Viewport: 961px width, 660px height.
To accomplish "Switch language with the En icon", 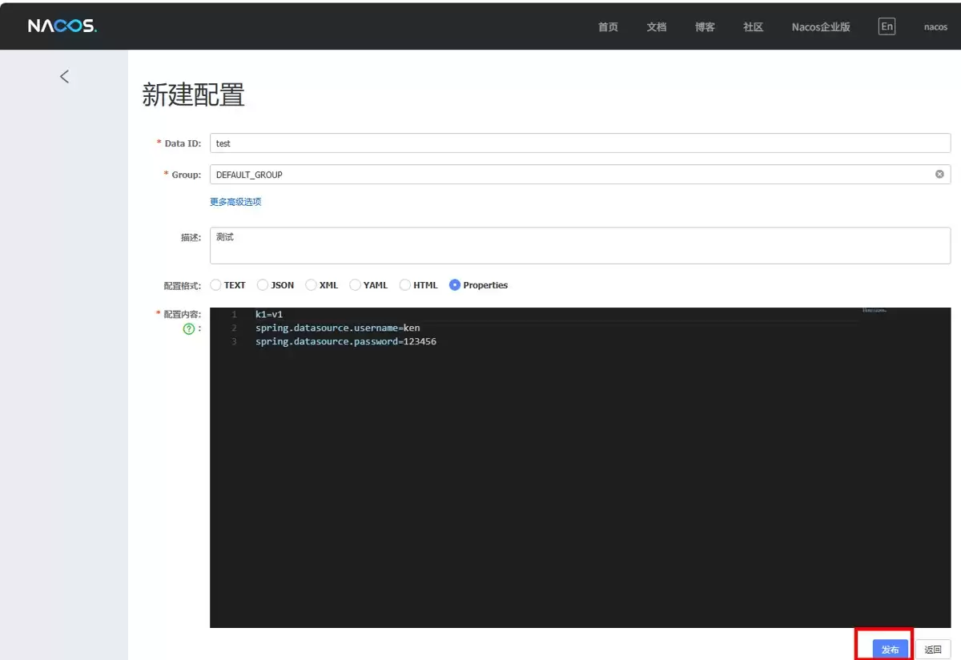I will coord(887,26).
